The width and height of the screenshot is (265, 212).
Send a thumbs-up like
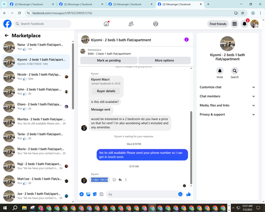tap(189, 195)
